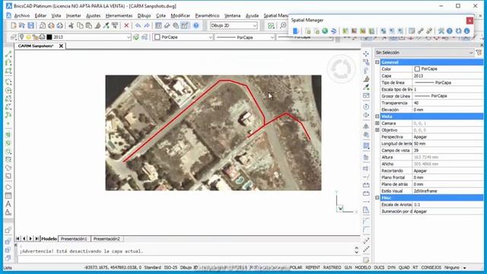Select the Text 'A' tool in the left toolbar
Screen dimensions: 487x274
tap(8, 204)
